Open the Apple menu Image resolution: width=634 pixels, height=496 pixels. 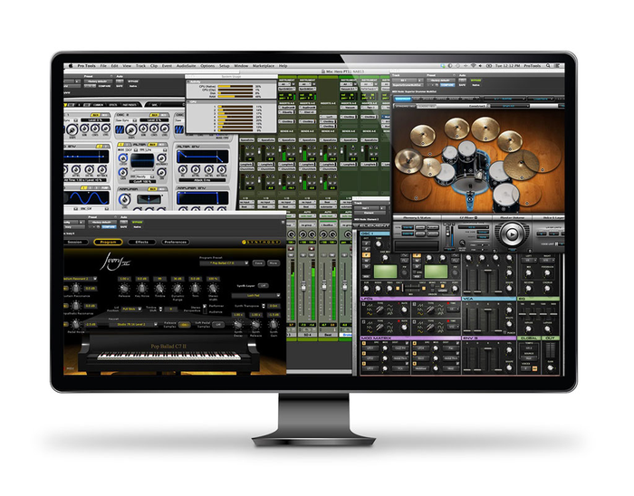click(71, 65)
